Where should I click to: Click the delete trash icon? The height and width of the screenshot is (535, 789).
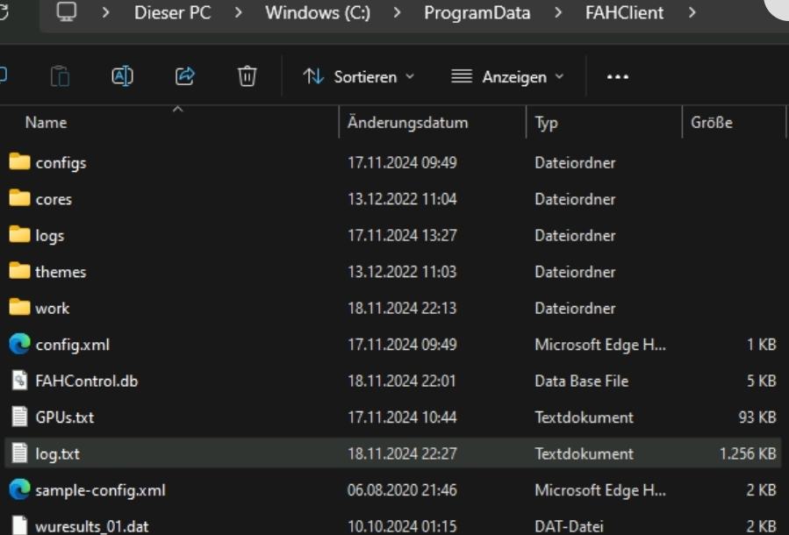(247, 76)
